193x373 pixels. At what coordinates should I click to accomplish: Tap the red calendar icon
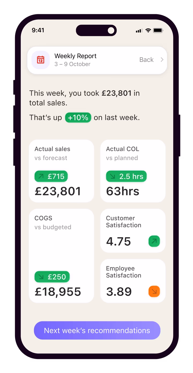(x=40, y=60)
